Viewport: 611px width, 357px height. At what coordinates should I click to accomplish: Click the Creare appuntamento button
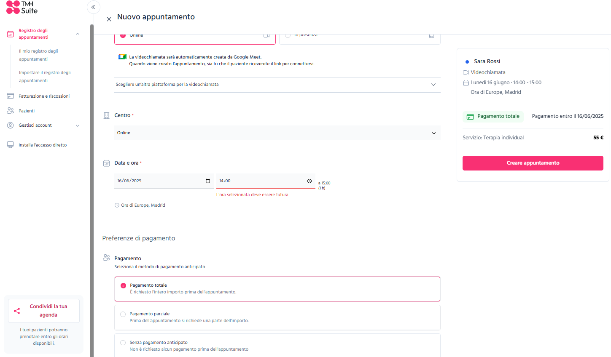533,163
